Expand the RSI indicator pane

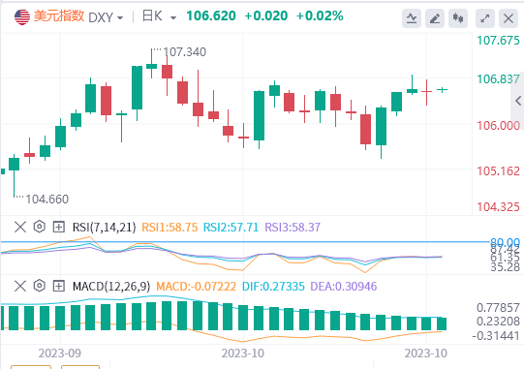(59, 227)
